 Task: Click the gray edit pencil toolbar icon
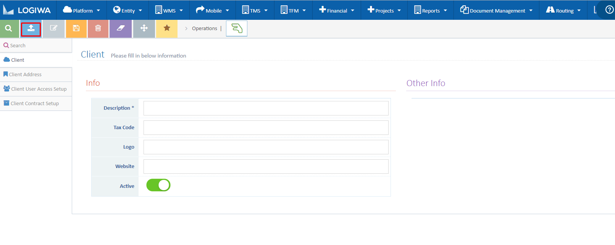53,29
